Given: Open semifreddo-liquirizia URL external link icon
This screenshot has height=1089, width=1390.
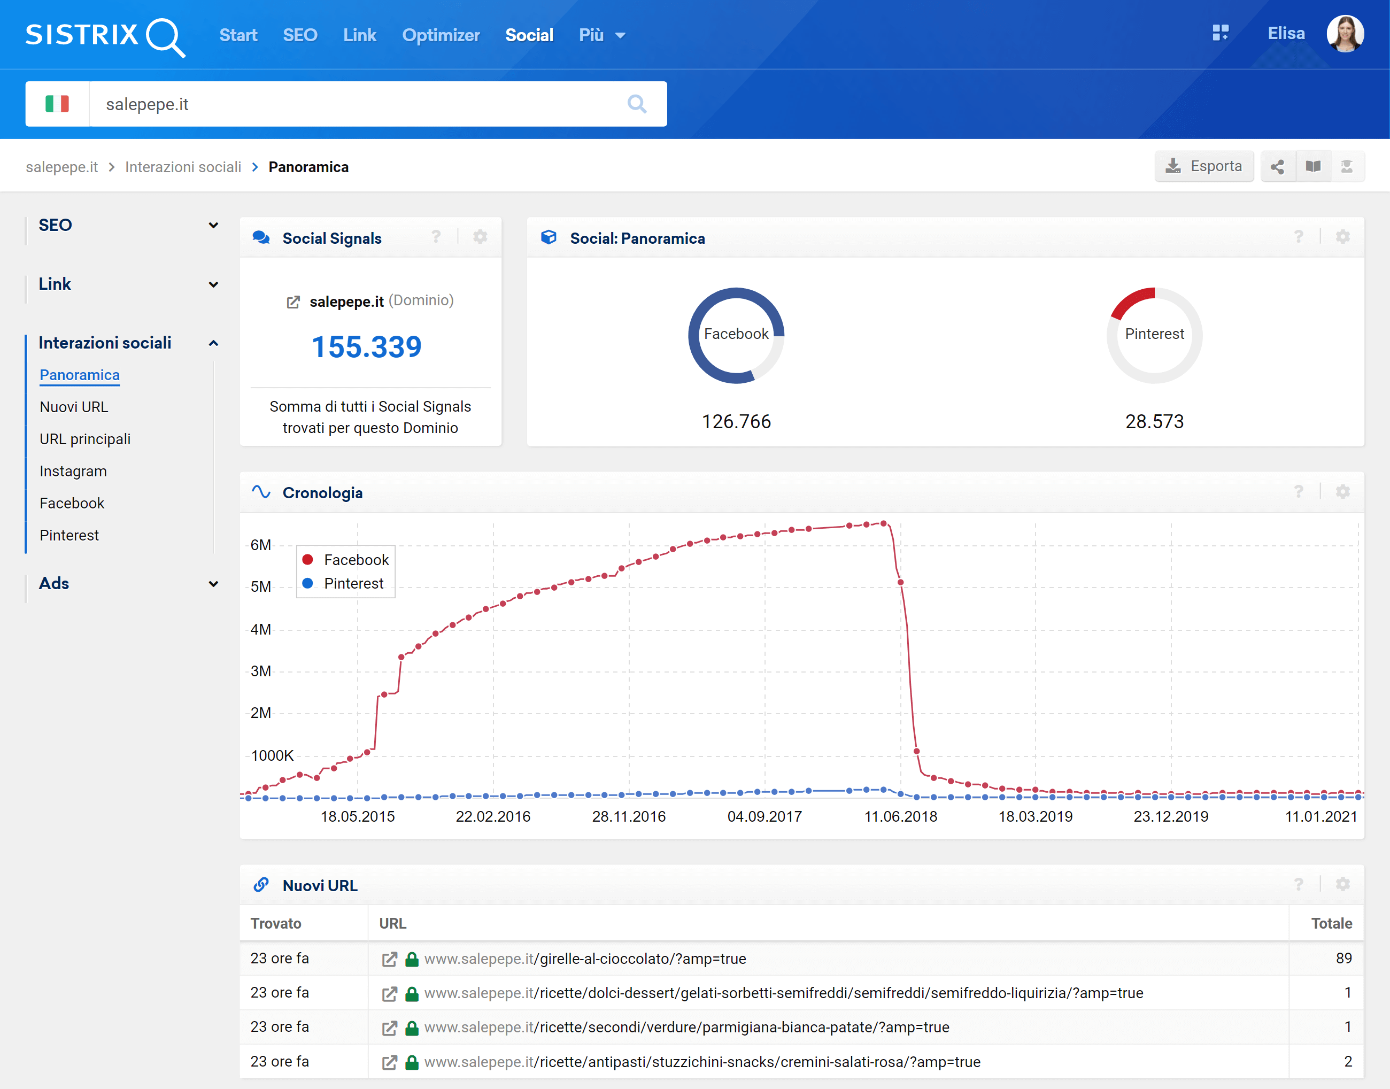Looking at the screenshot, I should click(390, 993).
